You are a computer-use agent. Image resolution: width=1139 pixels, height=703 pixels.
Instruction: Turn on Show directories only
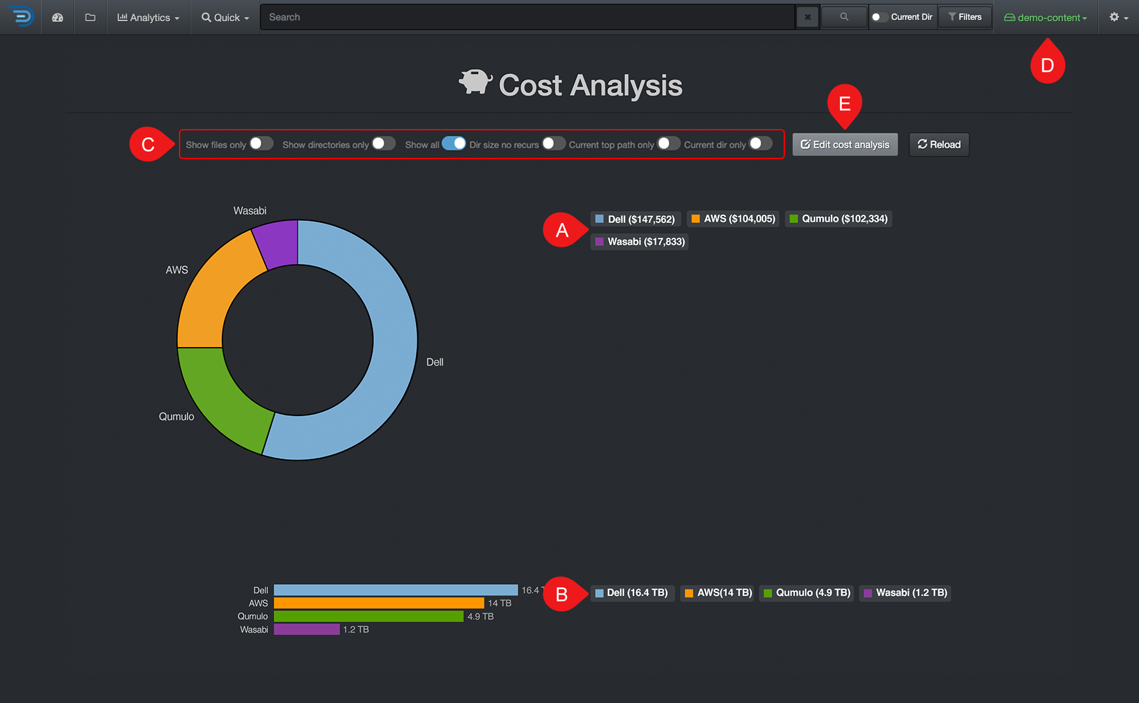384,144
